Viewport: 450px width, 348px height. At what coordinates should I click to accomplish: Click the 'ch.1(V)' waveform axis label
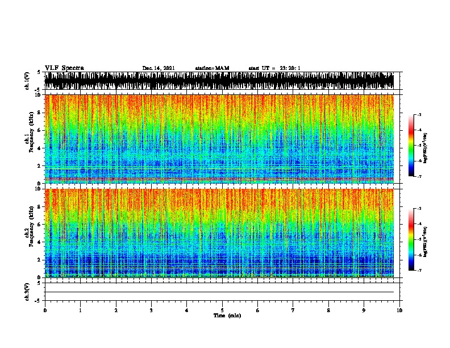coord(27,81)
